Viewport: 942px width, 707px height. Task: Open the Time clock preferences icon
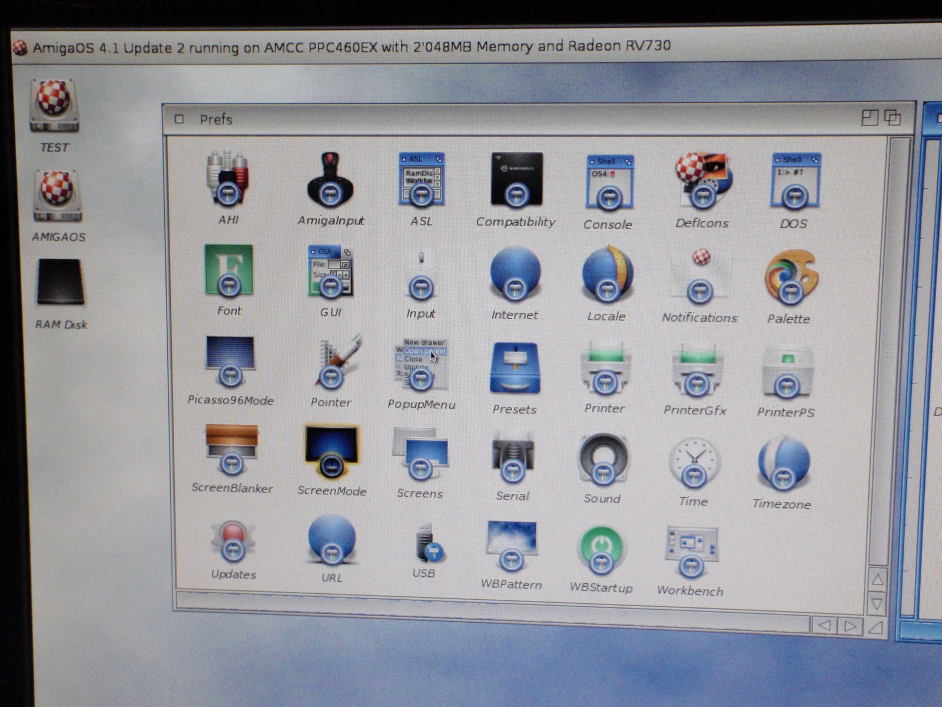click(695, 462)
